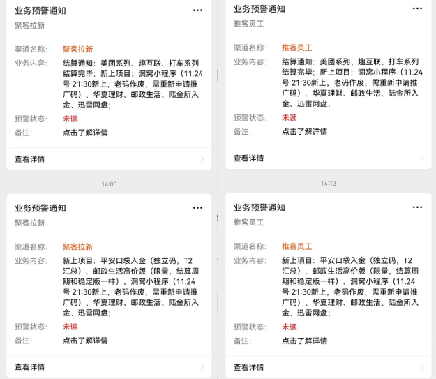Click 业务预警通知 title on 推客灵工 平安口袋入金 card

[x=259, y=207]
